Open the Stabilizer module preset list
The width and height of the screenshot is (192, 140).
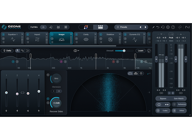tap(101, 42)
